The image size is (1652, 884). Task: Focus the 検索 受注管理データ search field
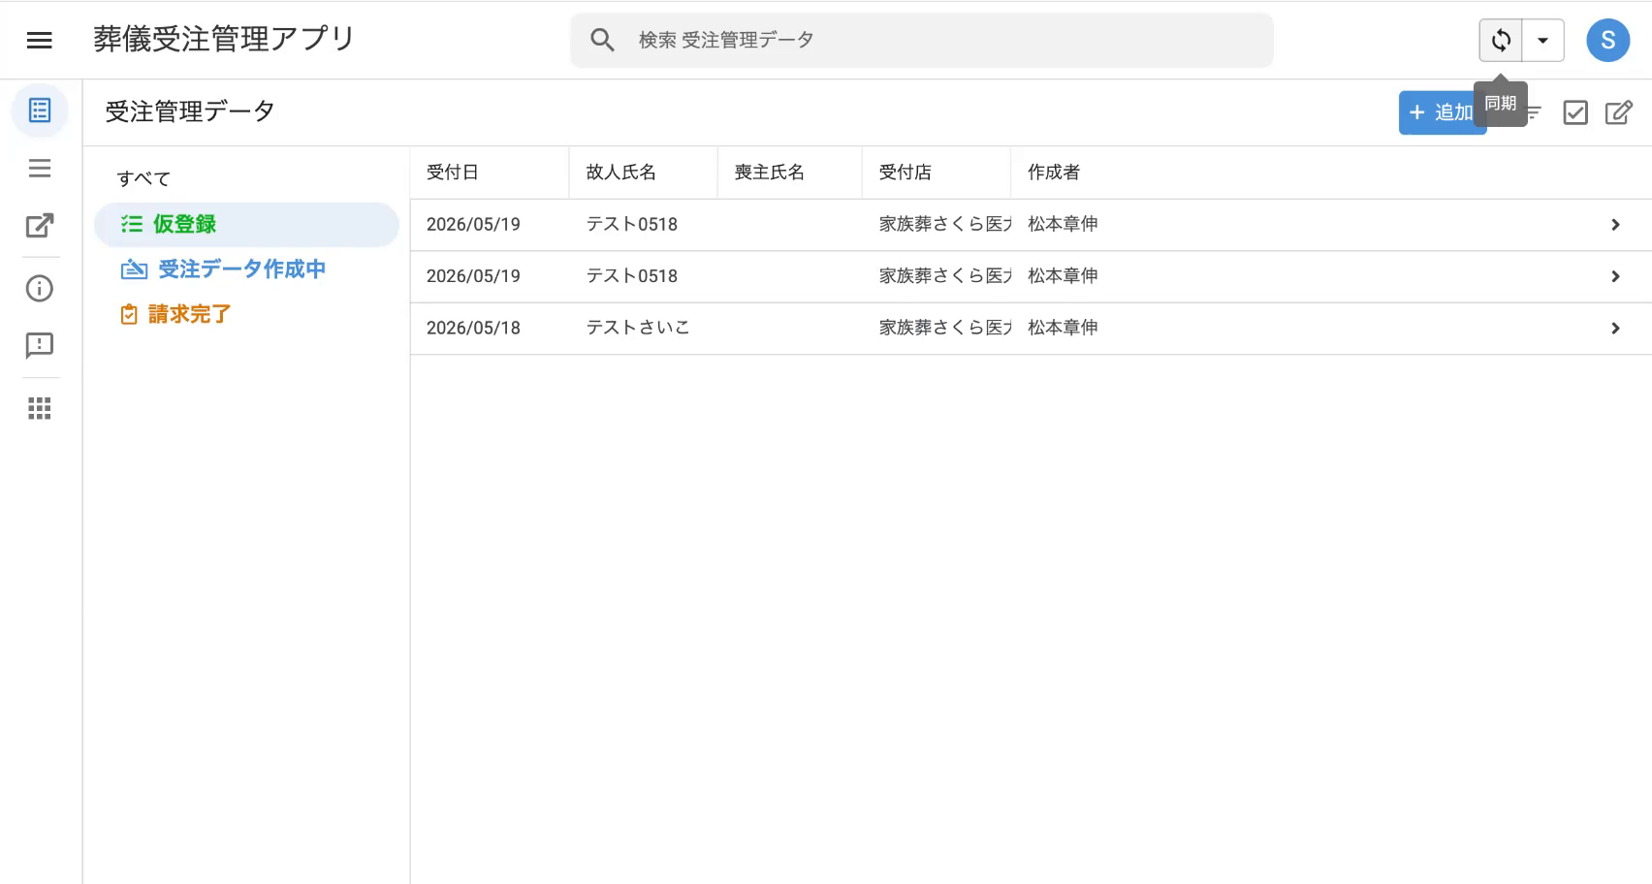click(x=921, y=40)
